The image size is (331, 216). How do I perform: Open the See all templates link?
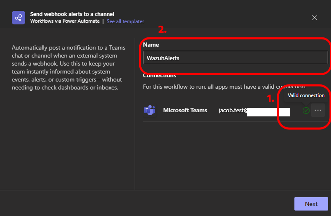tap(125, 21)
